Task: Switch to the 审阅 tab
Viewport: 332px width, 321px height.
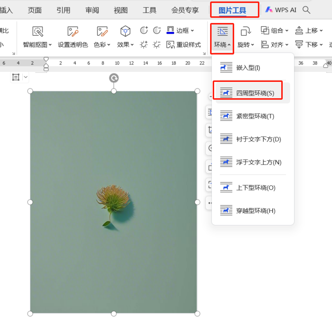Action: [x=92, y=10]
